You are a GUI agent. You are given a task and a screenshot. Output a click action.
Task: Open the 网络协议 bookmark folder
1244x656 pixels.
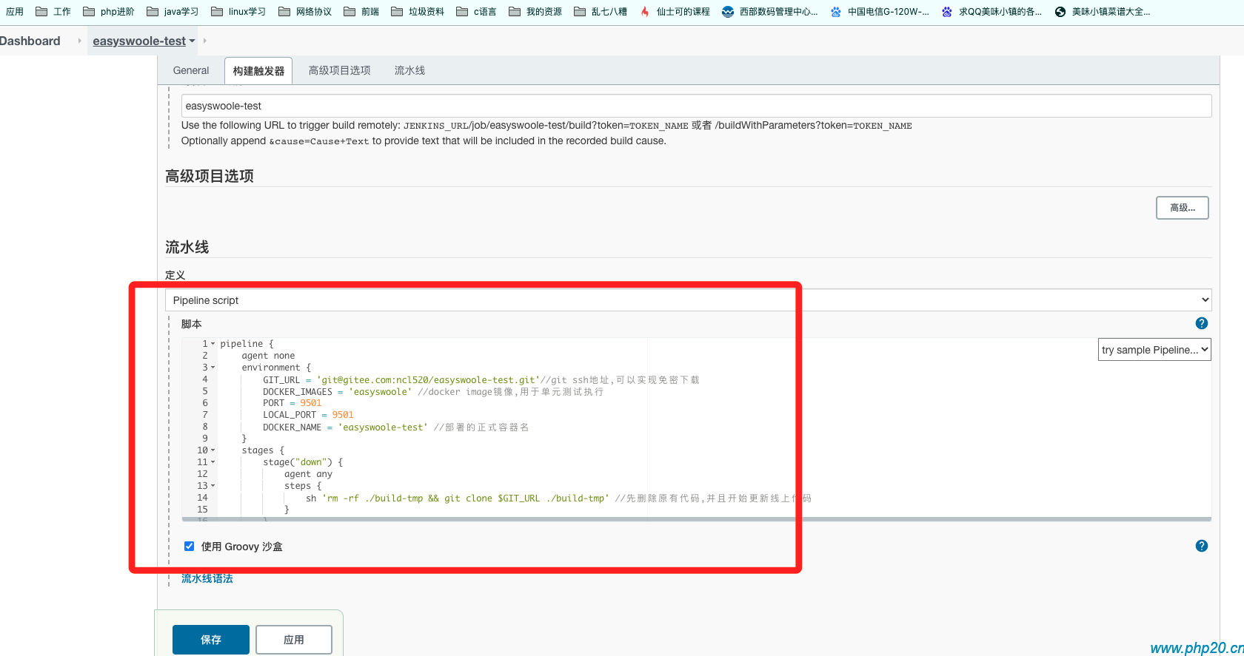coord(305,11)
